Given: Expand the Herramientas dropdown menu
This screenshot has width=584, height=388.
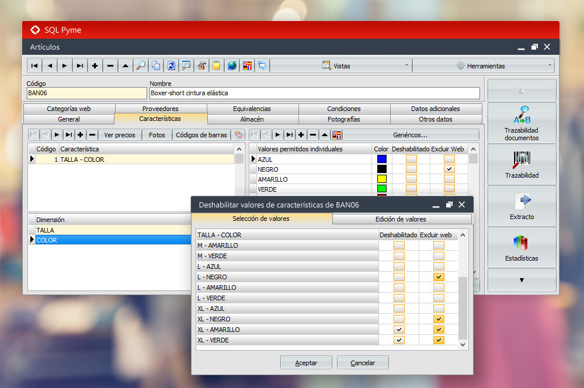Looking at the screenshot, I should pyautogui.click(x=483, y=66).
